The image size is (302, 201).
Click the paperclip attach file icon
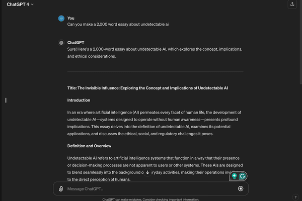(x=61, y=189)
